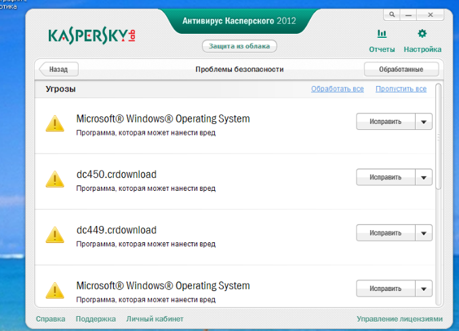Viewport: 459px width, 331px height.
Task: Minimize the Kaspersky window
Action: click(408, 15)
